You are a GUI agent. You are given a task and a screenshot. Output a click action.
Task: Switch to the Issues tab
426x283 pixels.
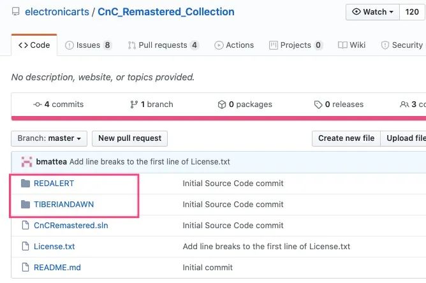[88, 45]
